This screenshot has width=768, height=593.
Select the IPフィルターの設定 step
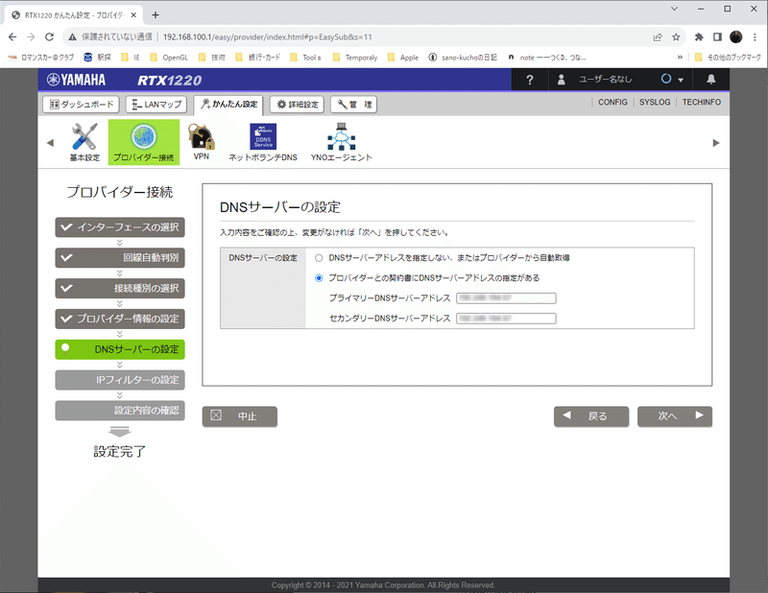tap(120, 379)
